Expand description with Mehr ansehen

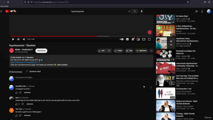pos(62,65)
